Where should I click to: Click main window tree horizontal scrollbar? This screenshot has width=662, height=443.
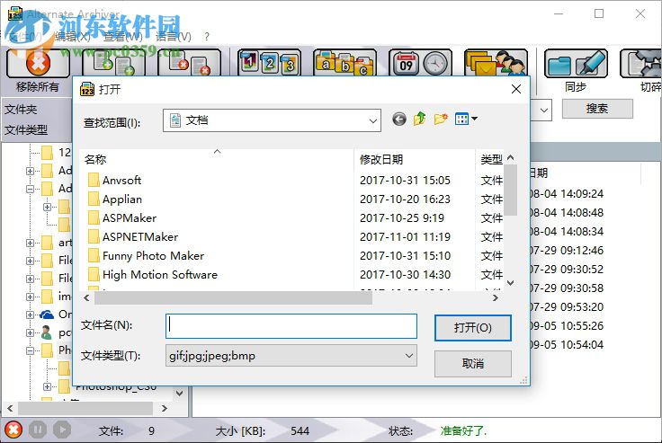pos(85,408)
